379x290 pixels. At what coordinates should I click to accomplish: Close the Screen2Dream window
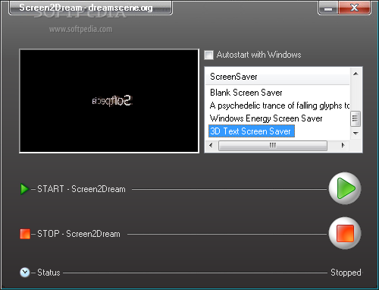(355, 8)
